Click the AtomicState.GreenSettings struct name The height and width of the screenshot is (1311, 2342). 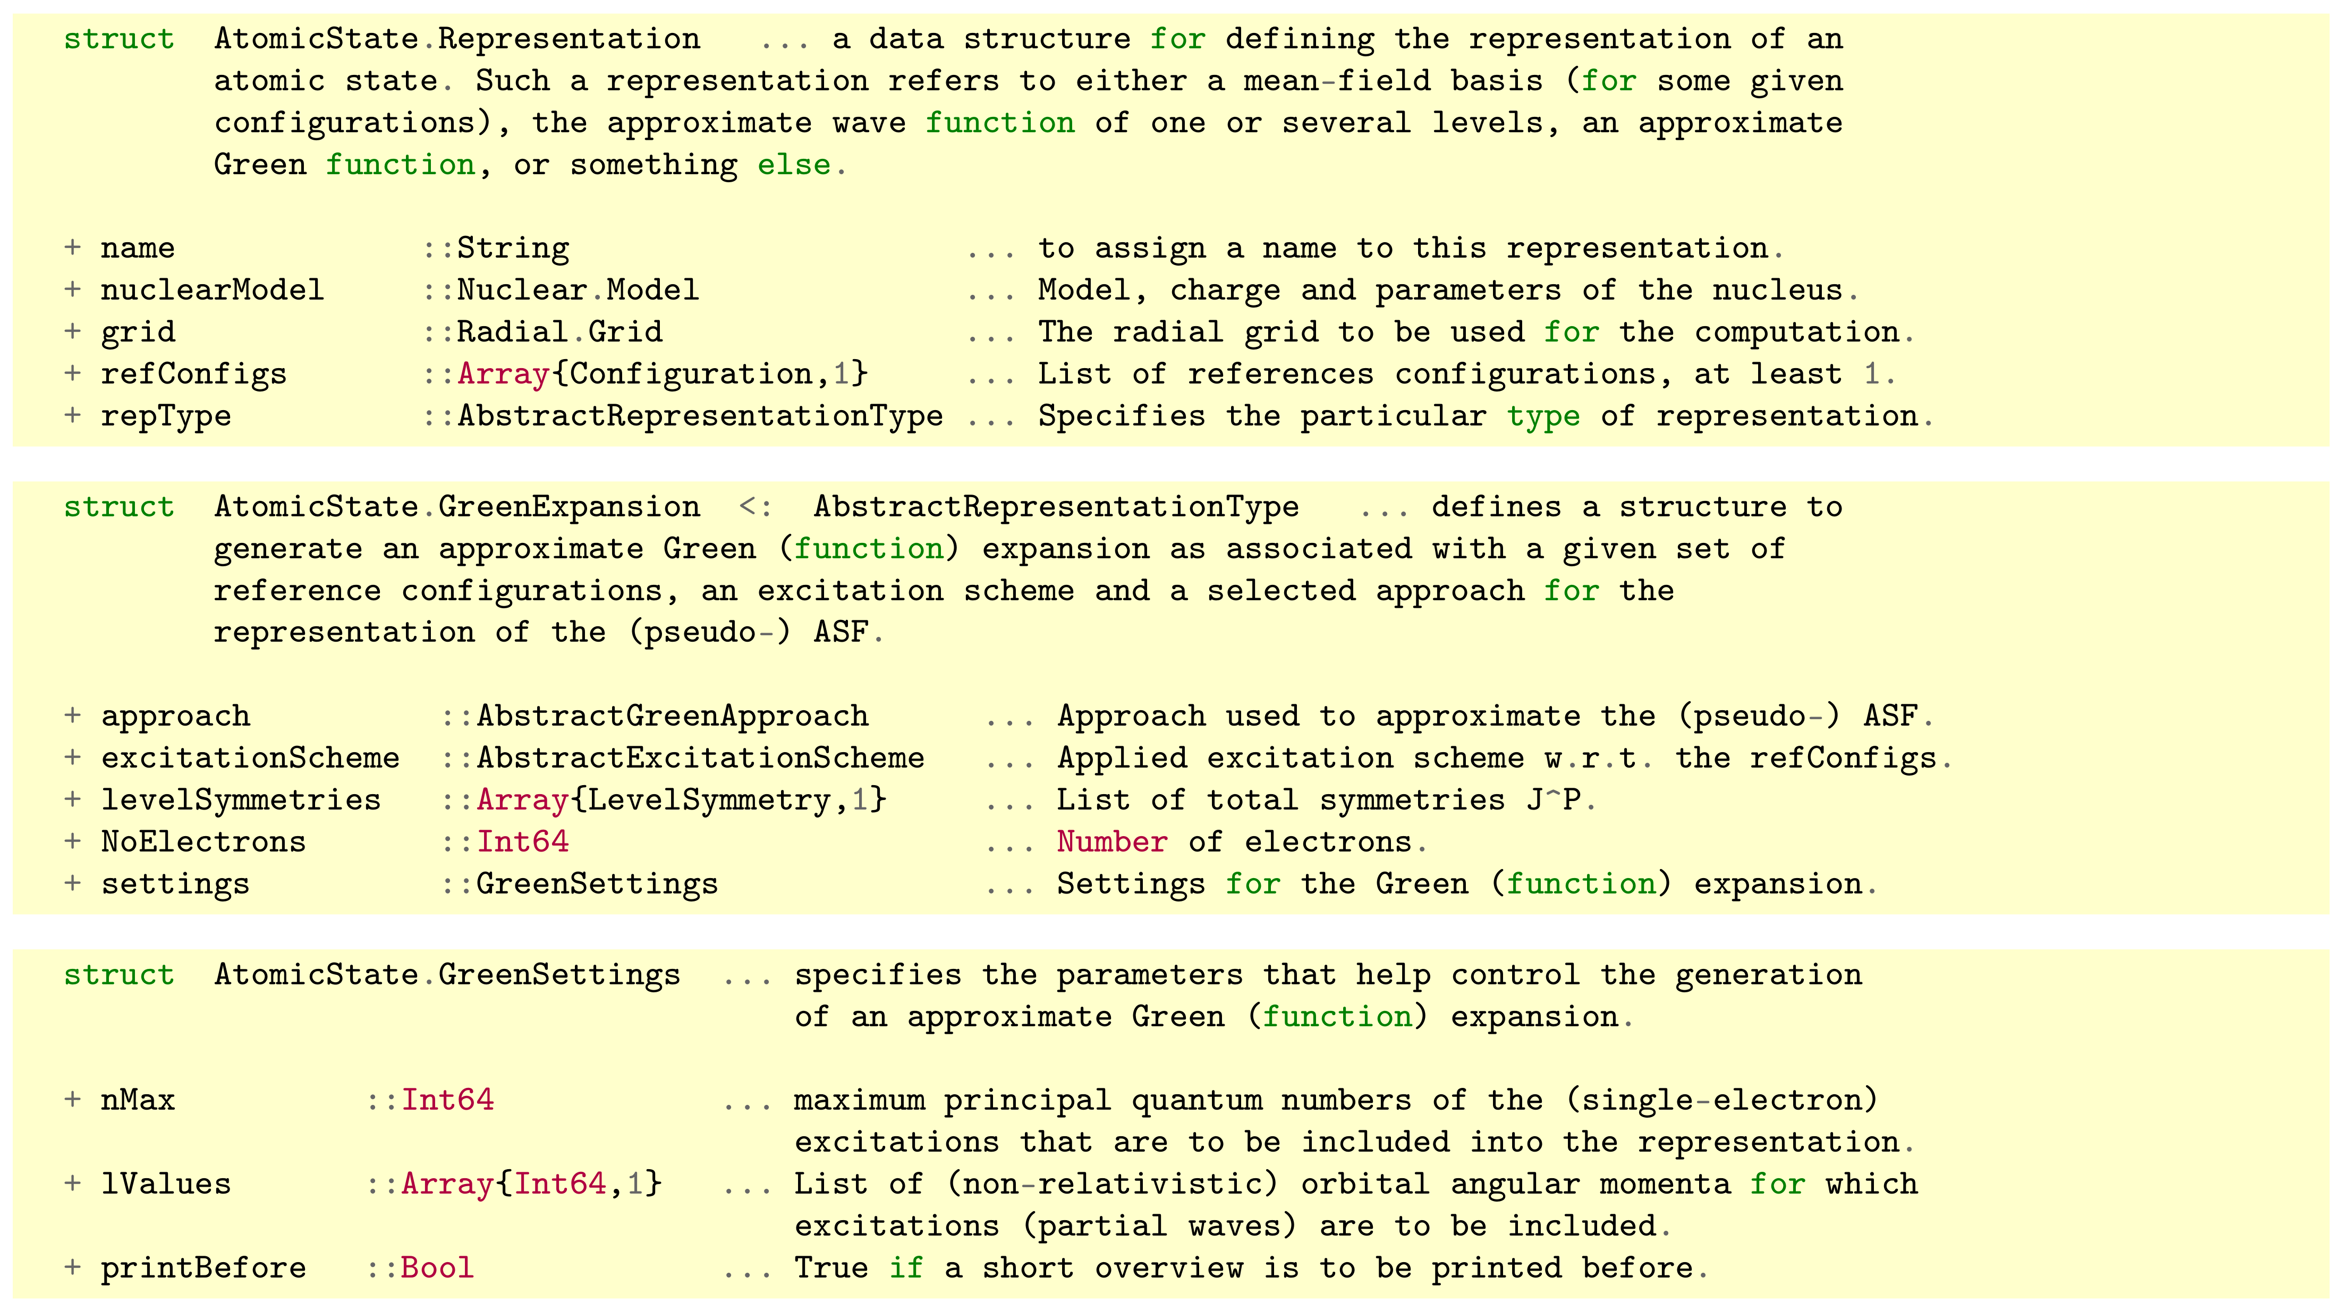pos(447,974)
